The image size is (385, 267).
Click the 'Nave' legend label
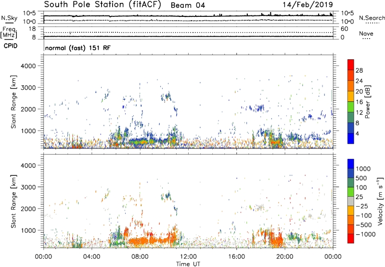tap(366, 33)
